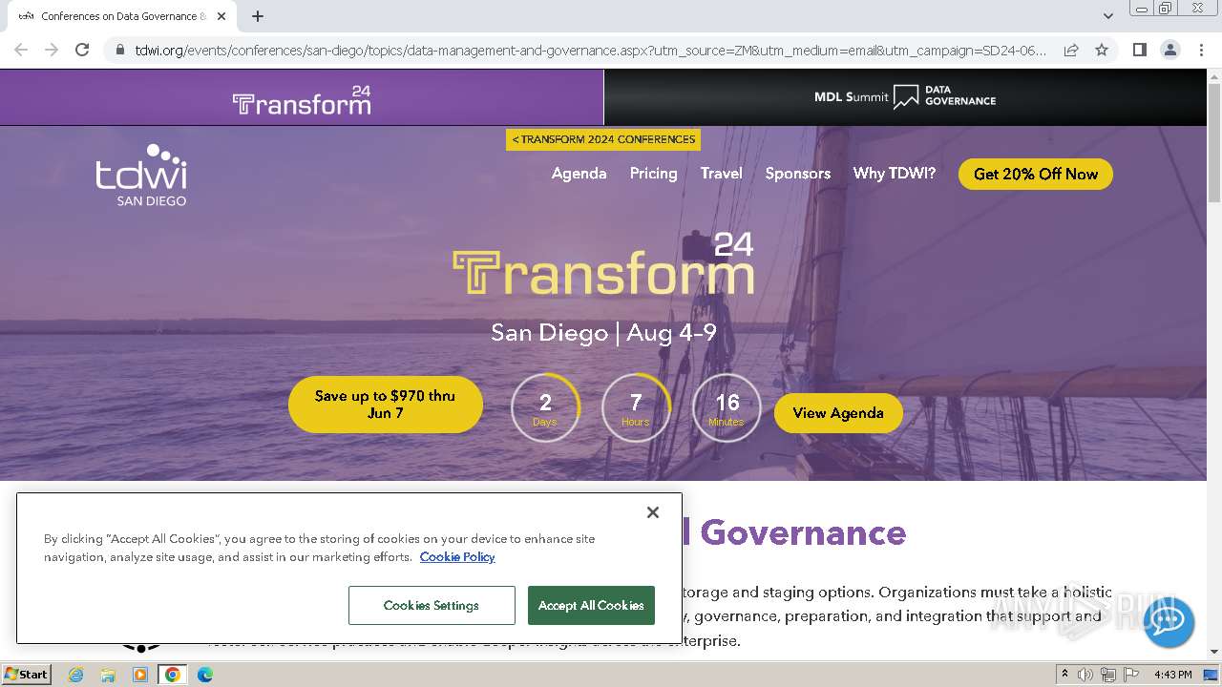Image resolution: width=1222 pixels, height=687 pixels.
Task: Open the Pricing menu item
Action: coord(653,174)
